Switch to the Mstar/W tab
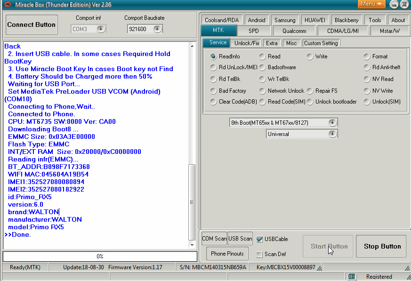 [390, 31]
